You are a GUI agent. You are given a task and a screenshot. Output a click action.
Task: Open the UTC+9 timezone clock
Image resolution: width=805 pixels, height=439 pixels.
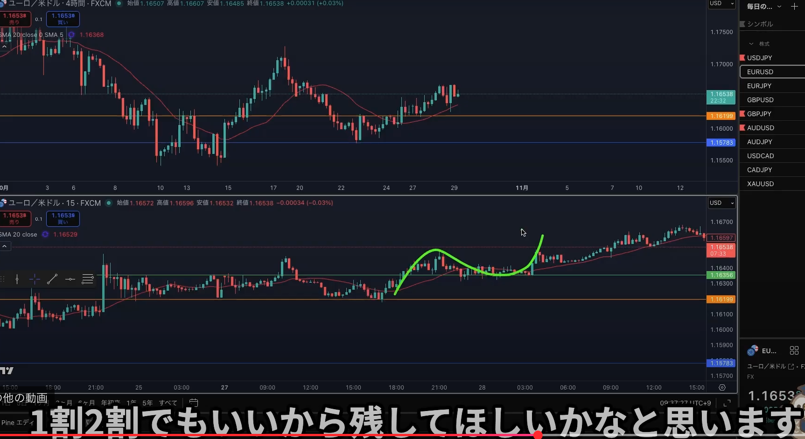coord(685,403)
